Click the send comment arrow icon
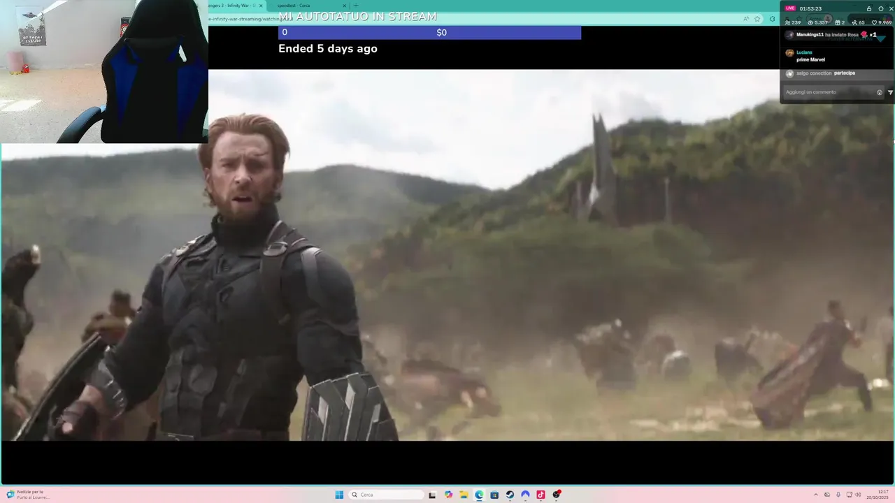 coord(890,92)
